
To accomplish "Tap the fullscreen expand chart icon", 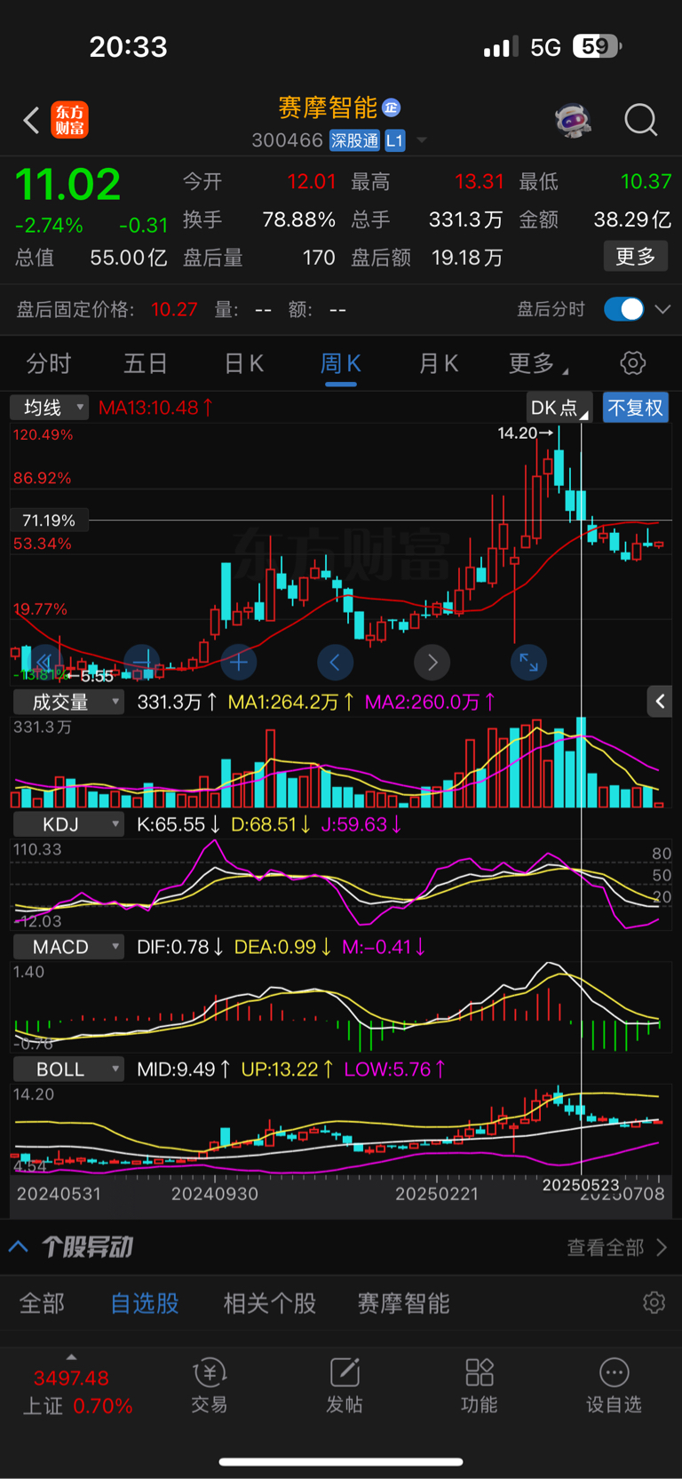I will point(528,662).
